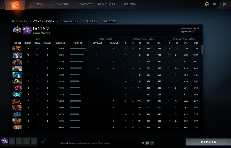231x148 pixels.
Task: Click the purple profile avatar near DOTA 2 title
Action: pyautogui.click(x=27, y=30)
